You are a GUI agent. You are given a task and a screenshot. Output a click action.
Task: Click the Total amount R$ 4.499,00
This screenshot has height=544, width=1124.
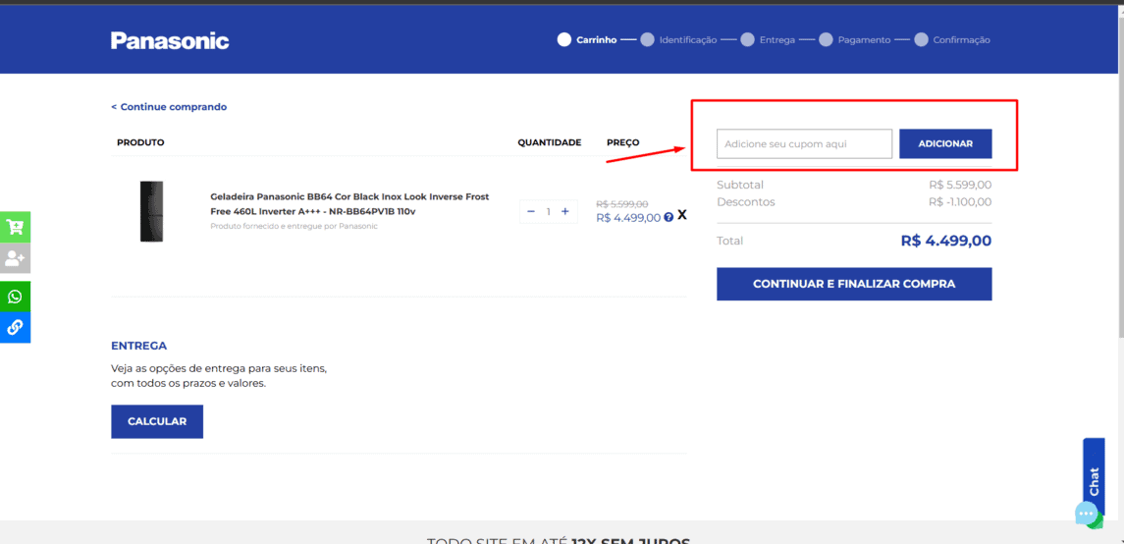[946, 241]
